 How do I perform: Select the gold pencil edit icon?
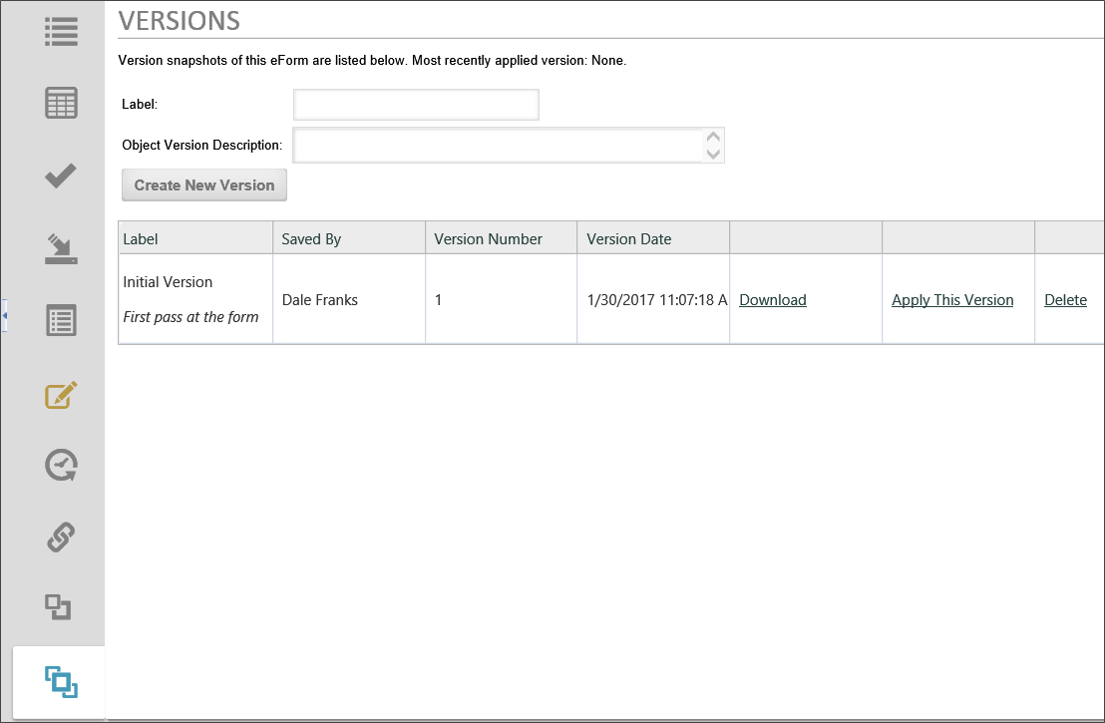[61, 394]
